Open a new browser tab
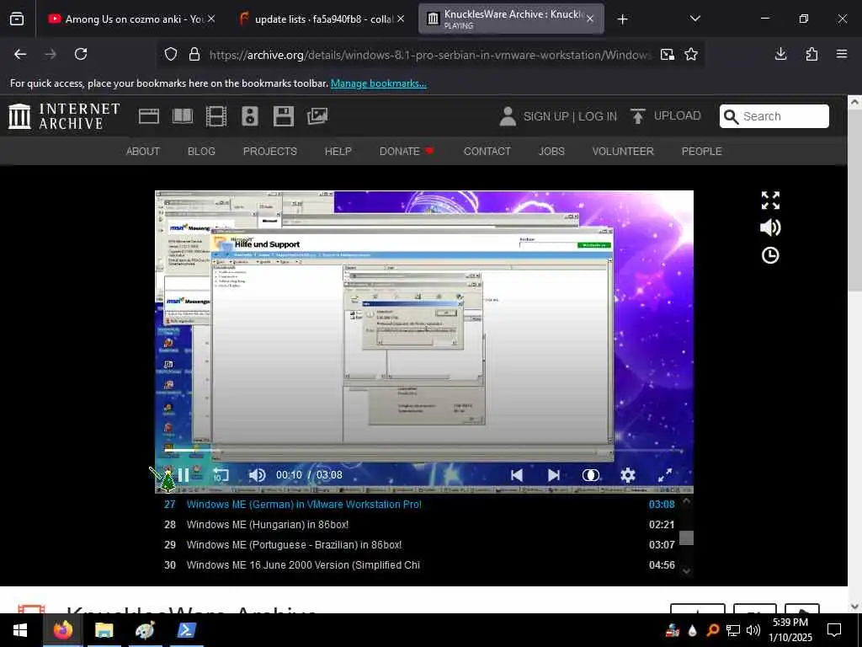Screen dimensions: 862x647 pos(622,19)
